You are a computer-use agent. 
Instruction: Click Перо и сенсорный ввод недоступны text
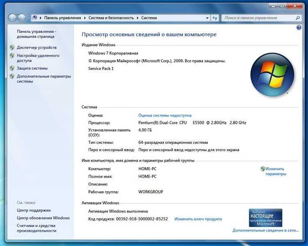click(189, 150)
